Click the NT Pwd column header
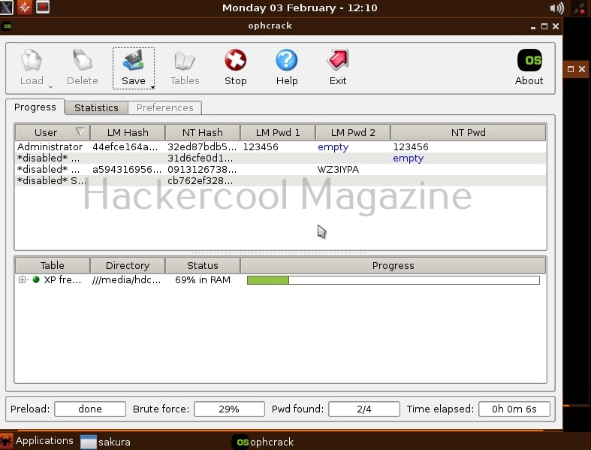Image resolution: width=591 pixels, height=450 pixels. (468, 132)
